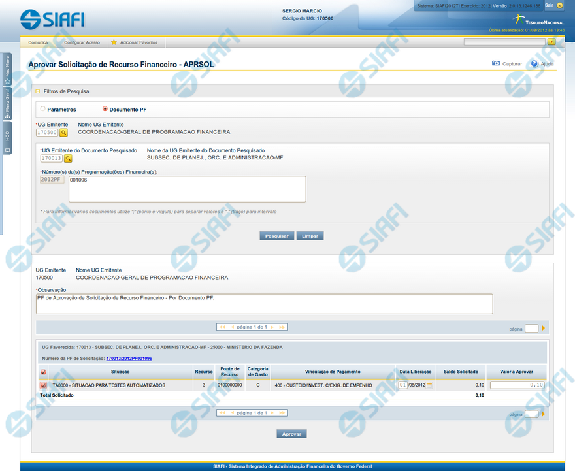Click the Sair close icon
This screenshot has height=471, width=575.
tap(559, 5)
